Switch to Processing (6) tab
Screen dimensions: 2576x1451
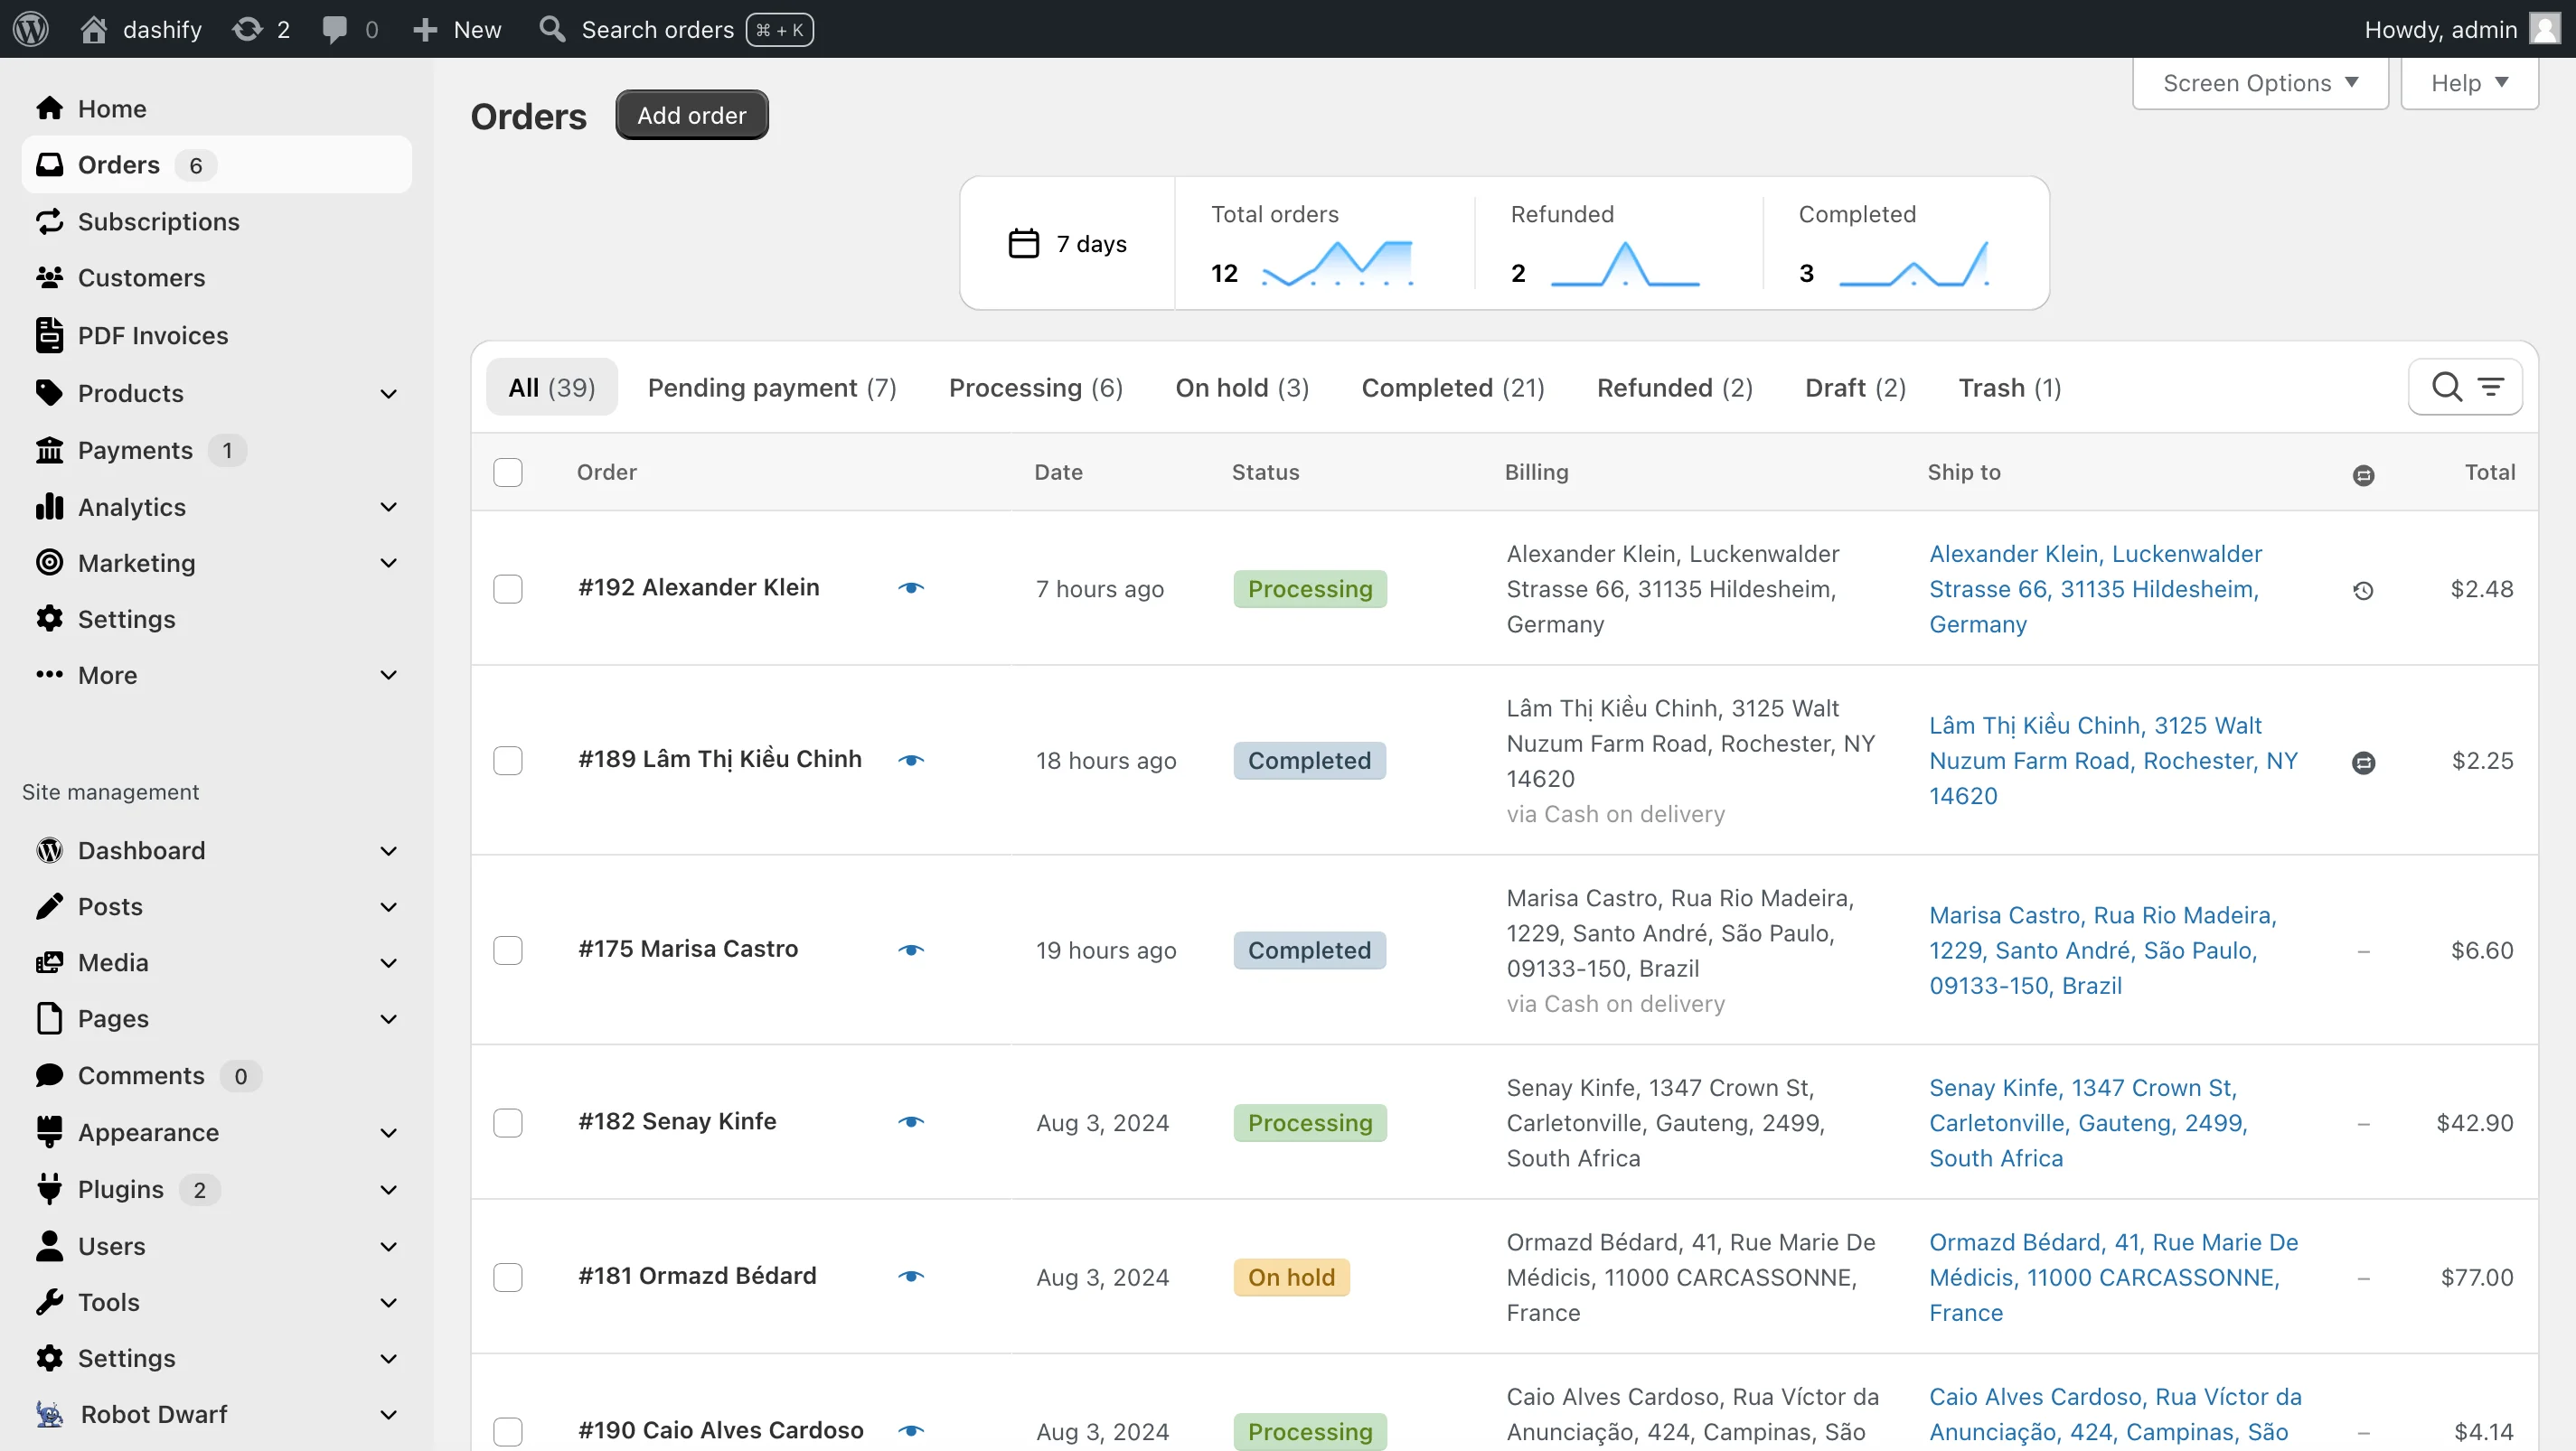pyautogui.click(x=1035, y=388)
